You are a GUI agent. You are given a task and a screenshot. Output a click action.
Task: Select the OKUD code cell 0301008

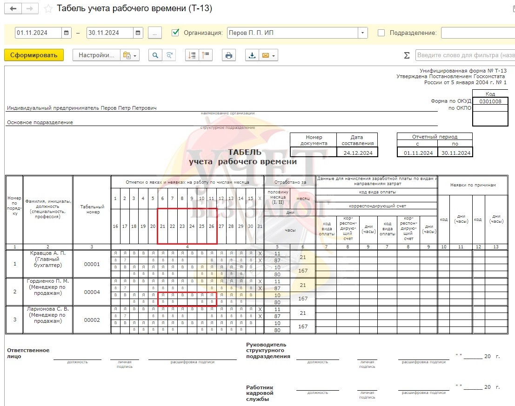490,101
